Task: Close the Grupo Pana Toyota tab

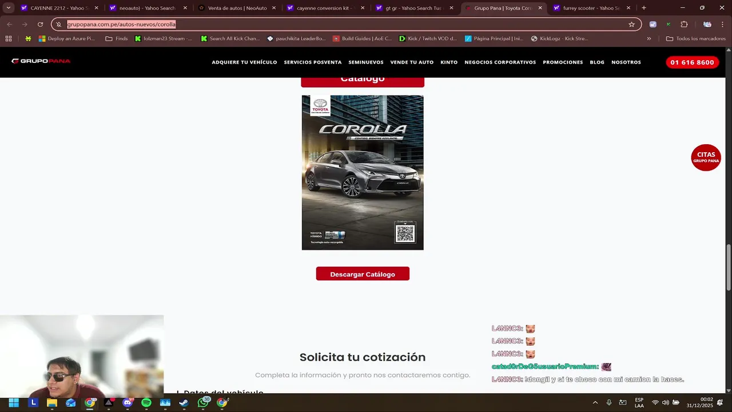Action: point(540,8)
